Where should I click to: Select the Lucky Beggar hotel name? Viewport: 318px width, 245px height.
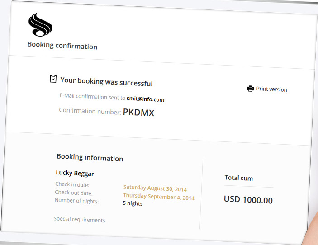[75, 173]
